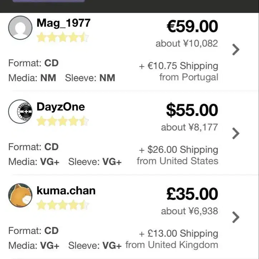This screenshot has height=259, width=259.
Task: Click the about ¥6,938 converted price
Action: (x=190, y=211)
